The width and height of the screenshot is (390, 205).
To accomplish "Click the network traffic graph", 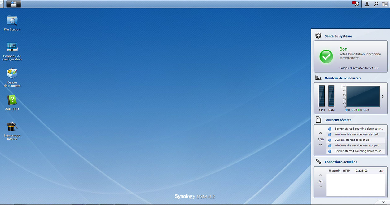I will [363, 96].
